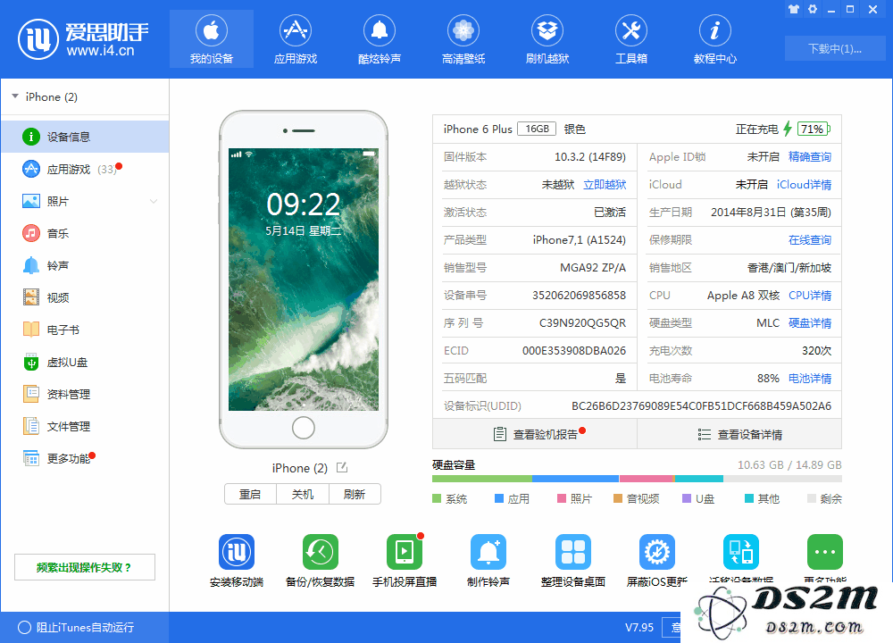Click the blue 应用 legend swatch
893x643 pixels.
[499, 498]
